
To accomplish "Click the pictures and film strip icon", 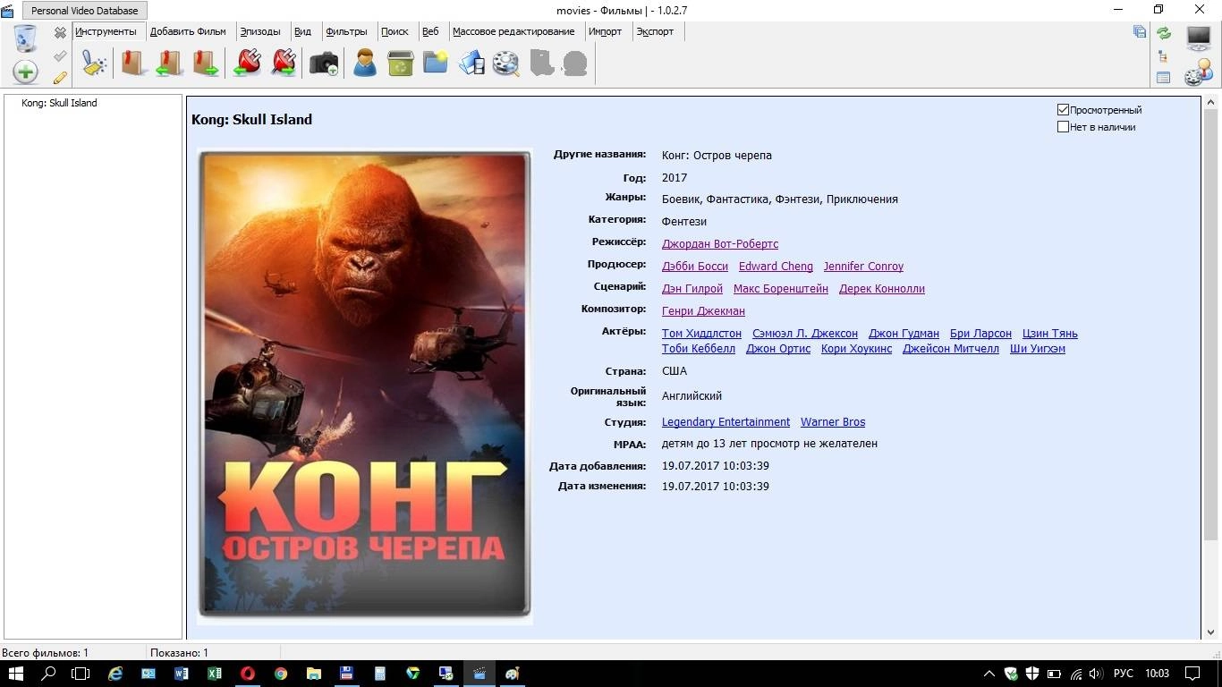I will click(x=471, y=63).
